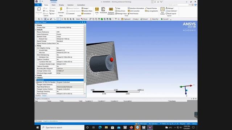
Task: Open Print Preview
Action: pos(133,14)
